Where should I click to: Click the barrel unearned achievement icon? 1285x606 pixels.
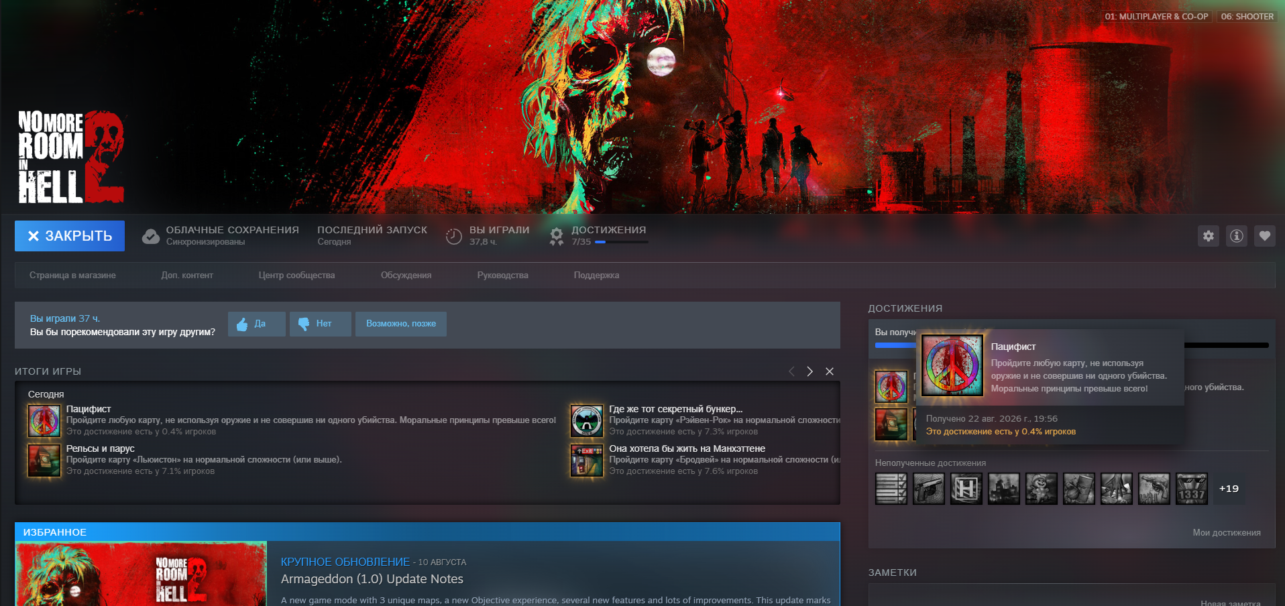(x=1079, y=489)
